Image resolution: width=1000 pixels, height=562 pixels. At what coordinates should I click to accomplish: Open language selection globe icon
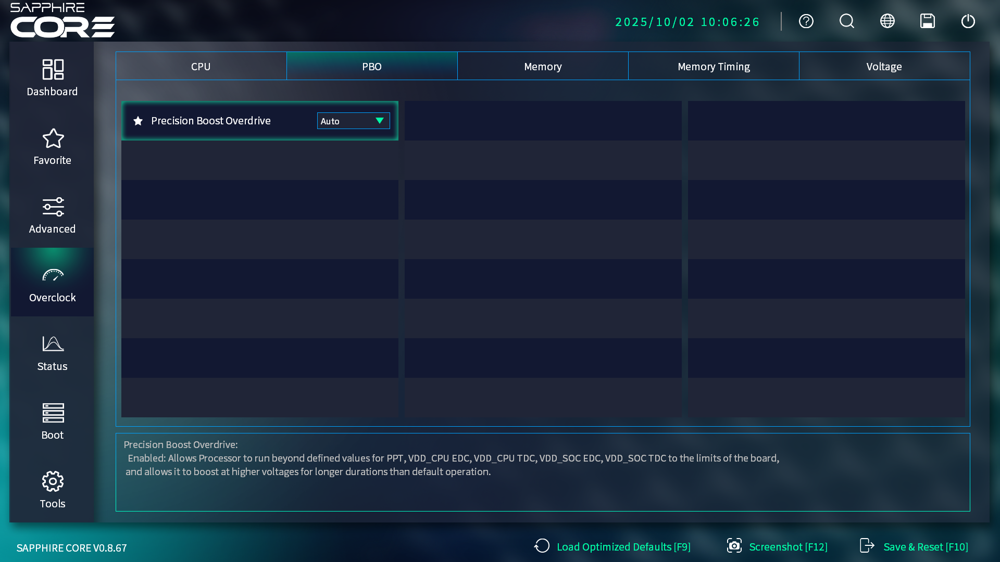point(887,21)
